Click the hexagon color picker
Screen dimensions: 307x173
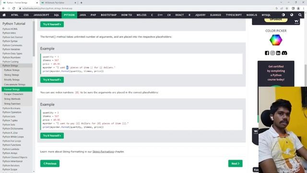coord(276,40)
